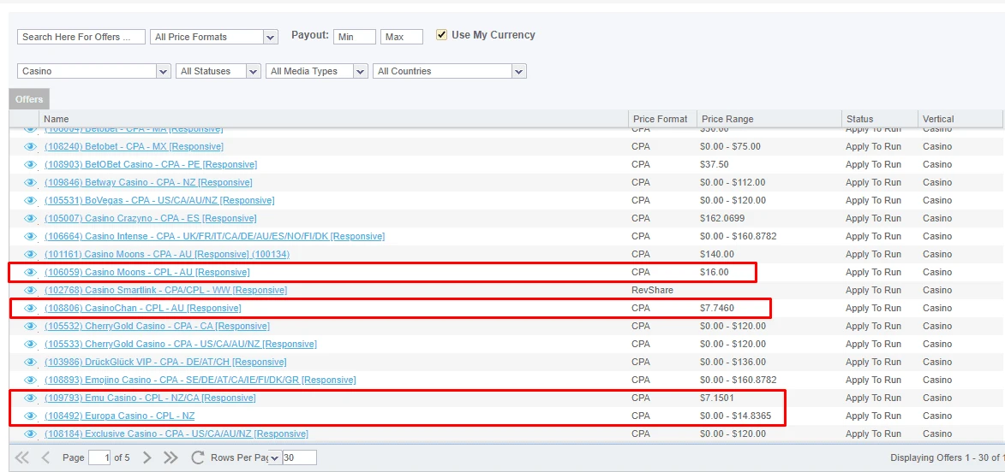Open Rows Per Page dropdown arrow

(274, 458)
